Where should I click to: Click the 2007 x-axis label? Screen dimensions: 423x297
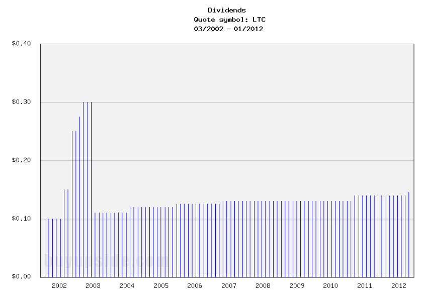(x=229, y=285)
